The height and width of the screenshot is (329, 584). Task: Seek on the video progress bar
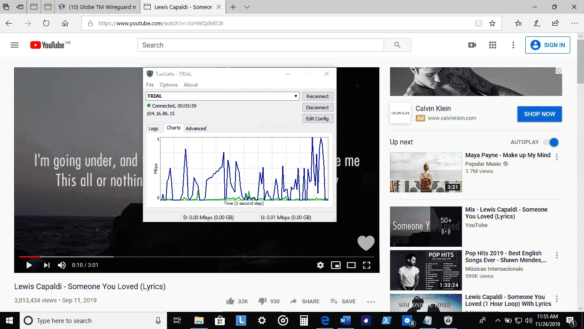(x=197, y=257)
